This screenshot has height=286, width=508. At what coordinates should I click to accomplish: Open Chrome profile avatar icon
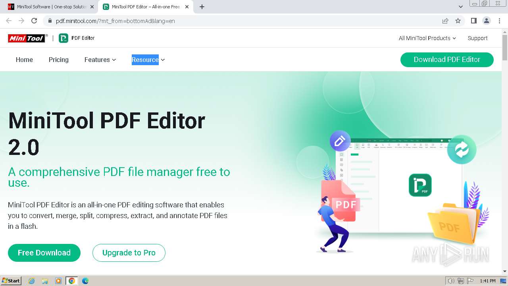487,21
